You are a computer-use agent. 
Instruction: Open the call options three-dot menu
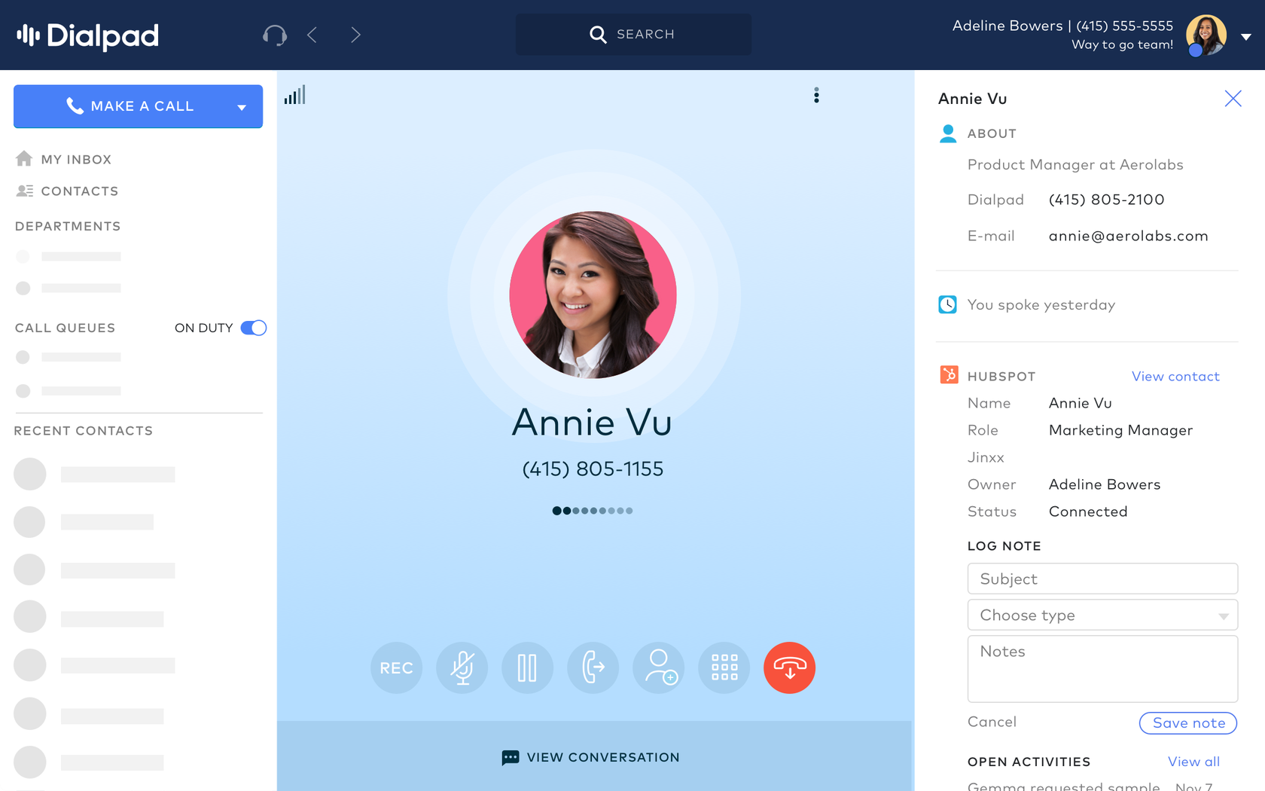click(x=816, y=96)
